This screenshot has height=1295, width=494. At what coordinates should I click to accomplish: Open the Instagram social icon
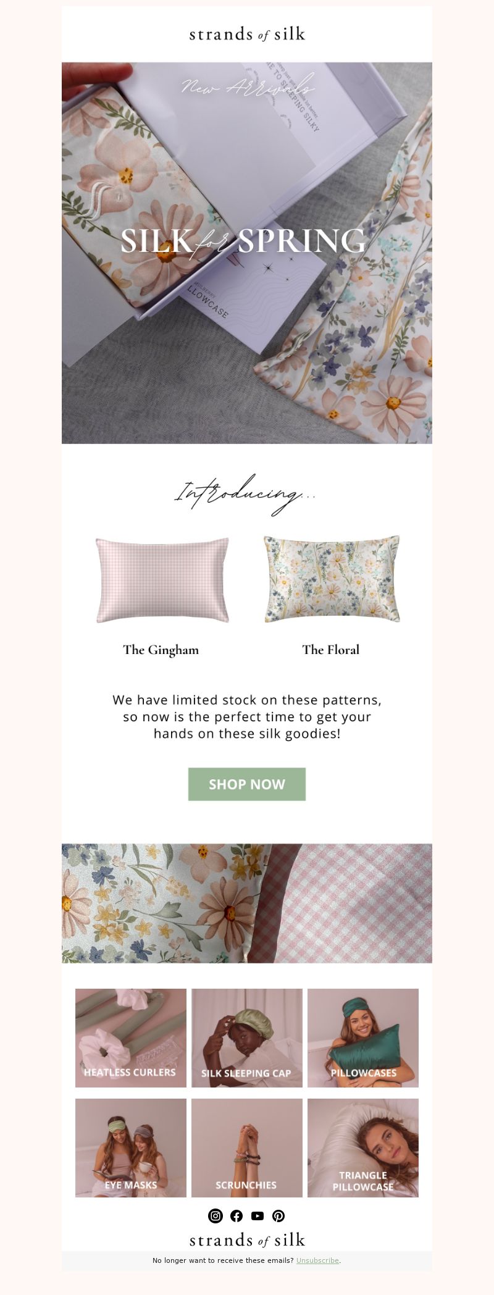[x=216, y=1215]
